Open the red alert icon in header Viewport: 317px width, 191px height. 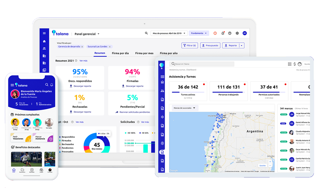click(x=215, y=33)
